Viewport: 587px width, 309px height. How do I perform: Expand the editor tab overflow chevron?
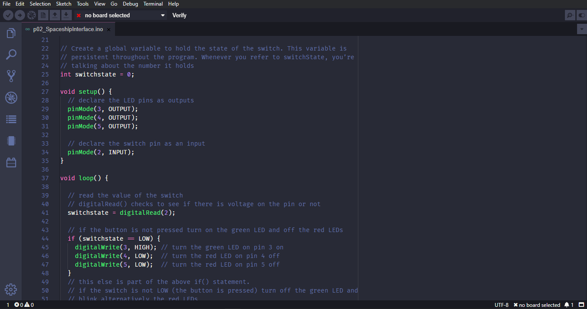[581, 28]
